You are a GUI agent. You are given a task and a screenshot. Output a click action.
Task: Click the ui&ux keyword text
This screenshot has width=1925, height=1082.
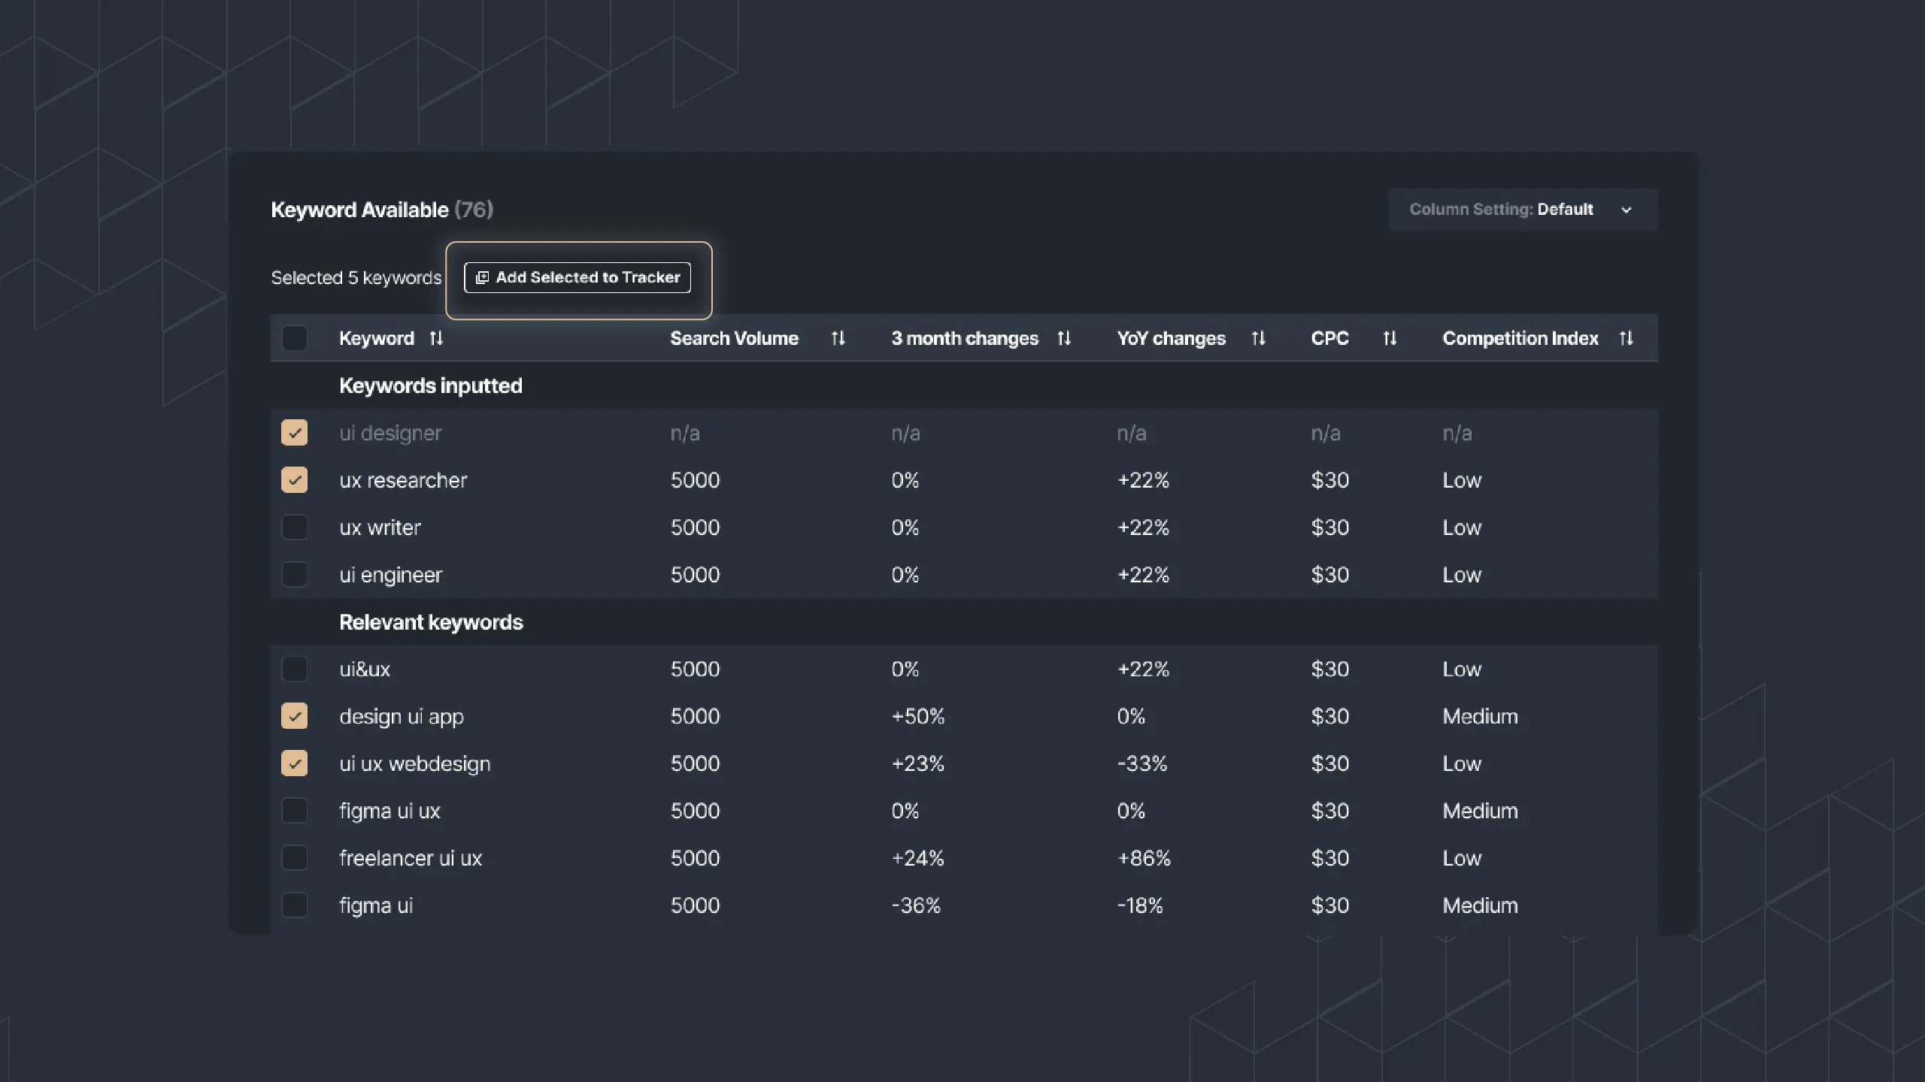pyautogui.click(x=365, y=669)
